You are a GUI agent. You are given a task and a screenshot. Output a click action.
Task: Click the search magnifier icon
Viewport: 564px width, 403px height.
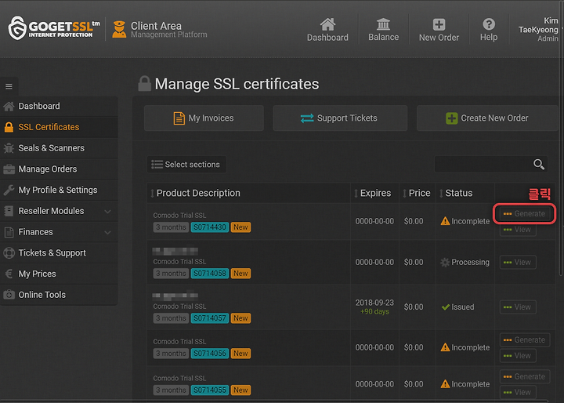pyautogui.click(x=538, y=164)
